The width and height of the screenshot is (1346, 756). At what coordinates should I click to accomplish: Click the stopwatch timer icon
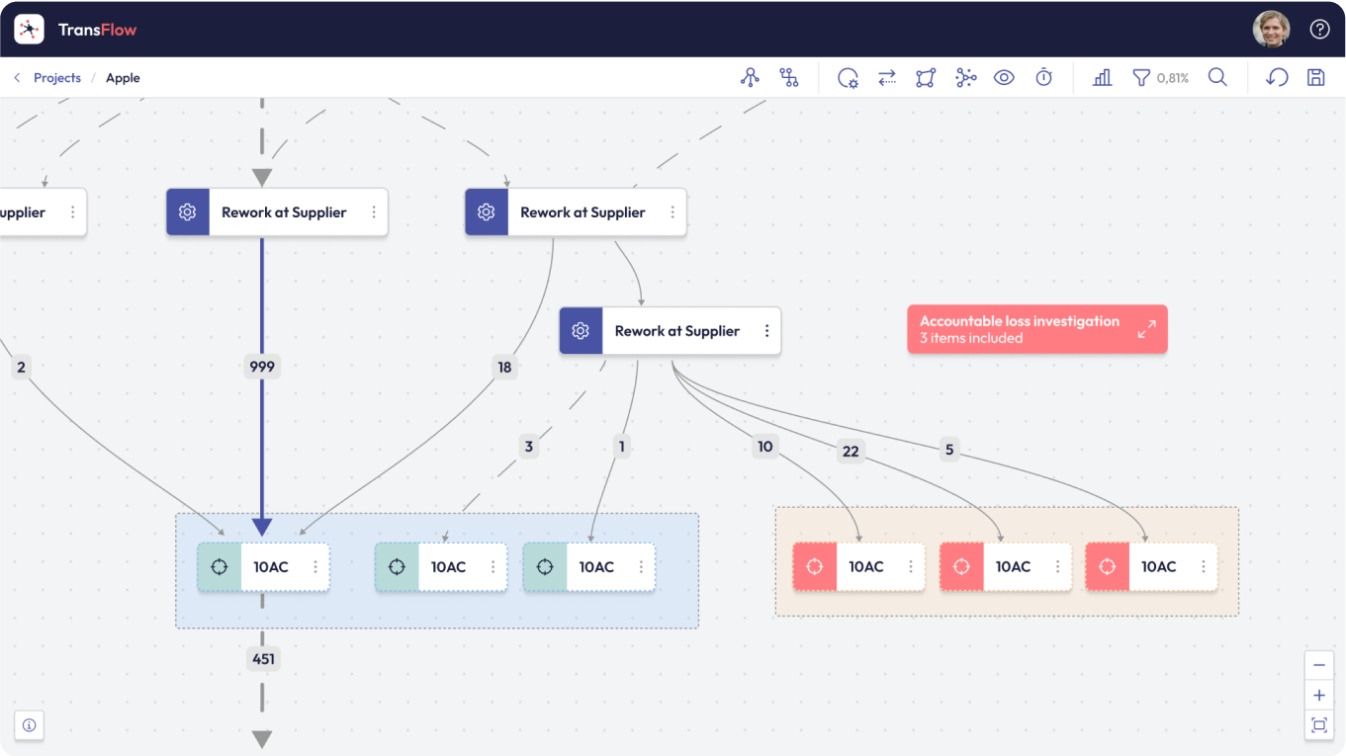(x=1043, y=77)
